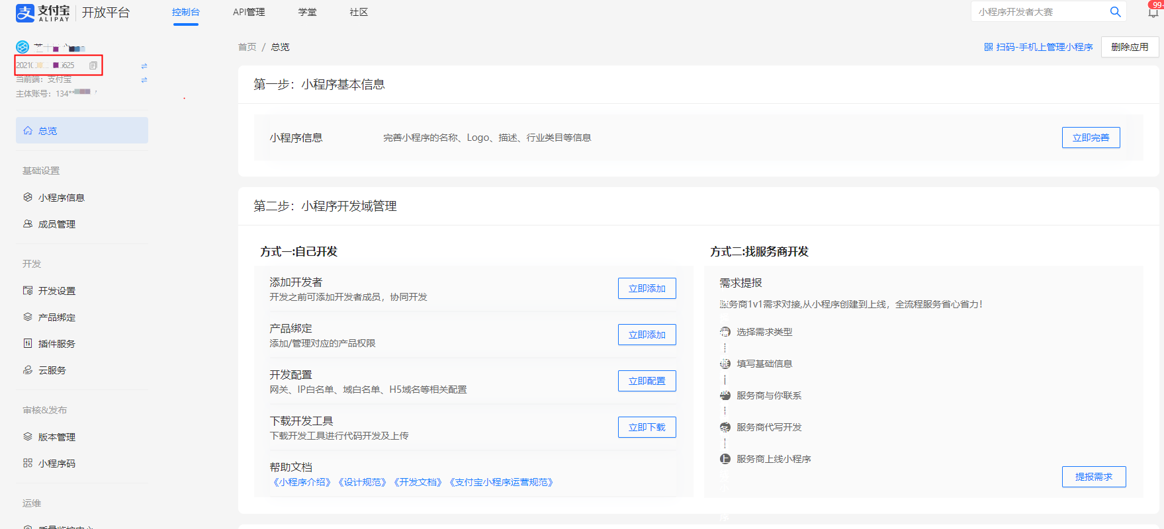The height and width of the screenshot is (529, 1164).
Task: Click the QR code icon near 扫码
Action: pyautogui.click(x=989, y=47)
